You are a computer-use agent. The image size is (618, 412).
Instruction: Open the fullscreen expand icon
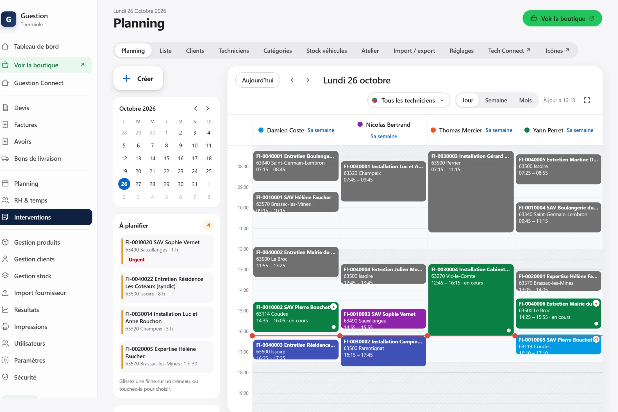pyautogui.click(x=587, y=100)
